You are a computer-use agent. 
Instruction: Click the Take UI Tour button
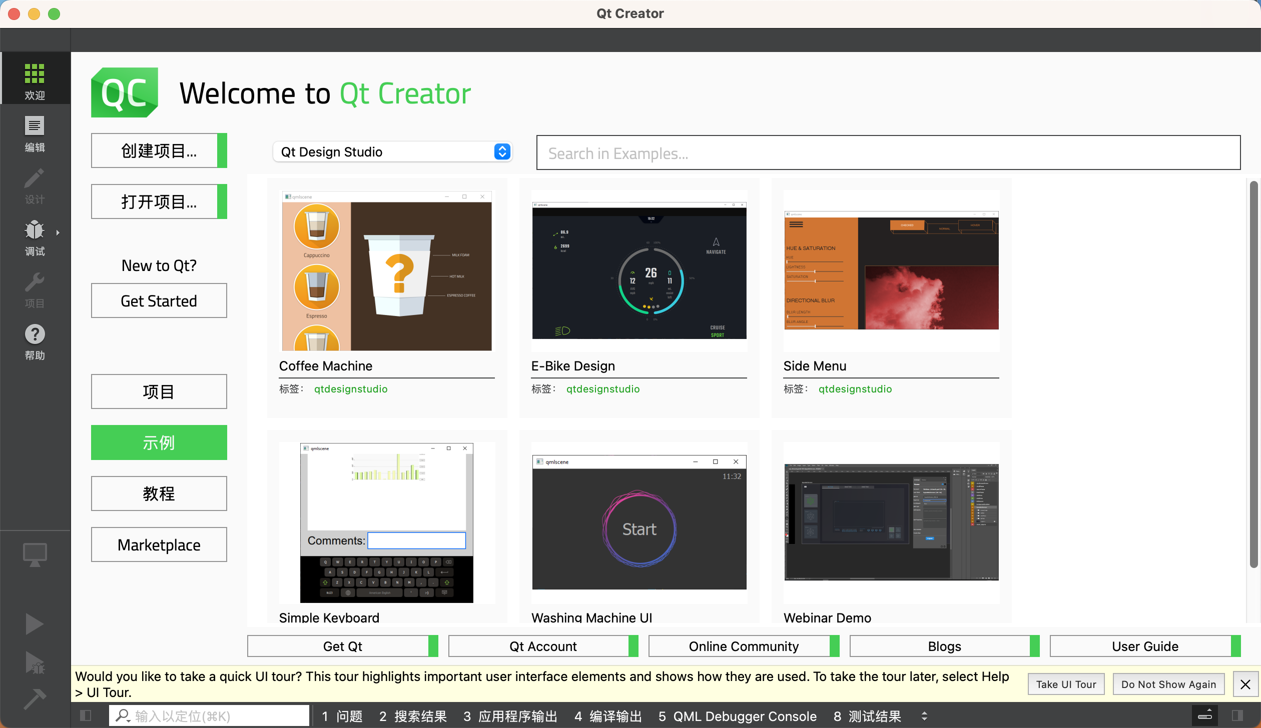(x=1066, y=684)
